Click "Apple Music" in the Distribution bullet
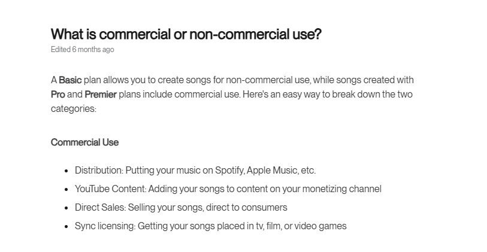The width and height of the screenshot is (487, 252). [x=271, y=171]
